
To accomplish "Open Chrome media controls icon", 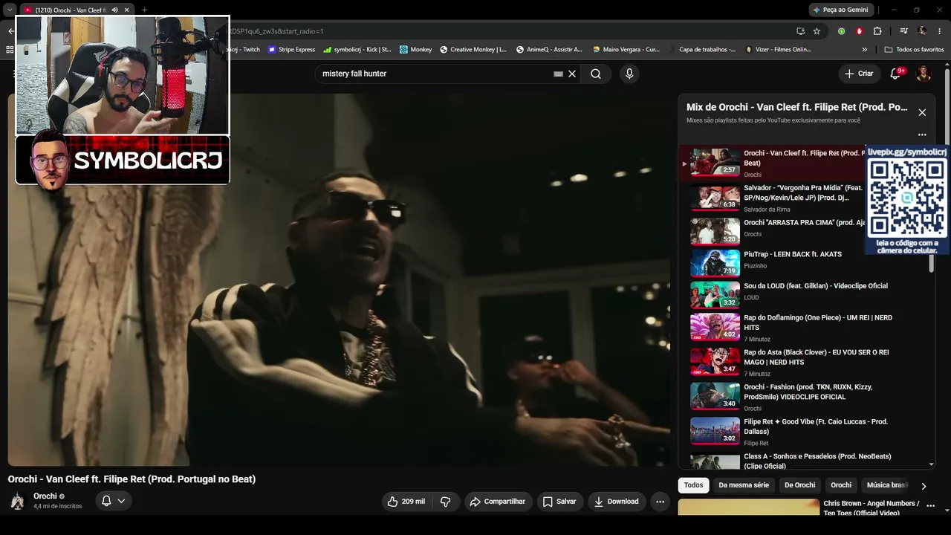I will (903, 31).
